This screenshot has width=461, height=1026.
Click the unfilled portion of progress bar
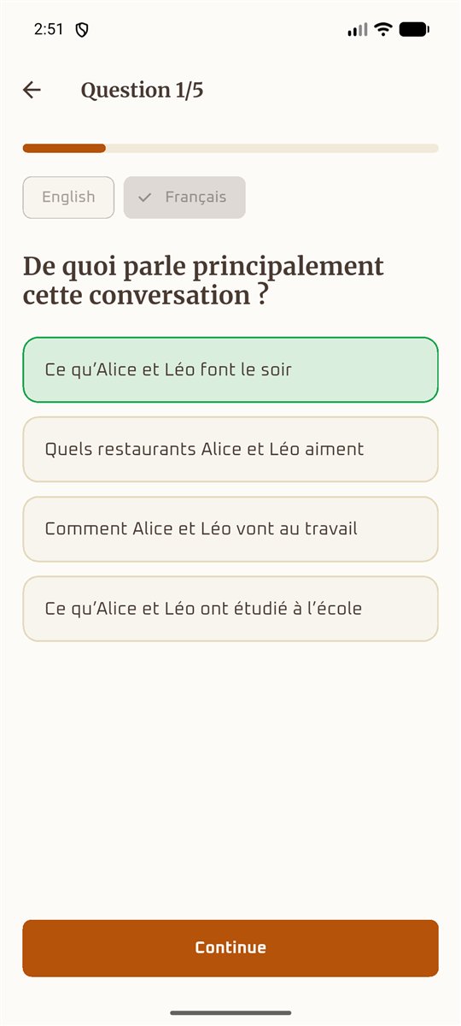[x=271, y=148]
